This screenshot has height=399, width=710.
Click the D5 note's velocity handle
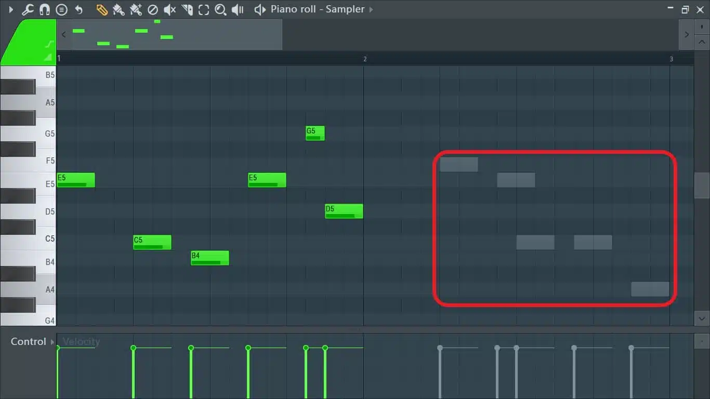tap(325, 348)
